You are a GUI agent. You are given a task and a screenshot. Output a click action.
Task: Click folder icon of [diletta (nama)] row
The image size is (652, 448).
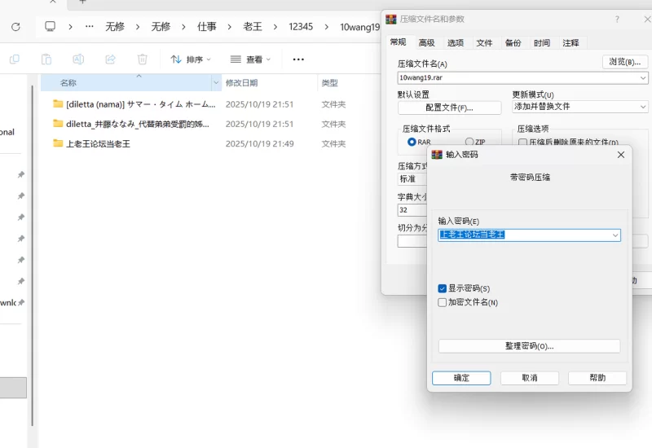(x=58, y=104)
